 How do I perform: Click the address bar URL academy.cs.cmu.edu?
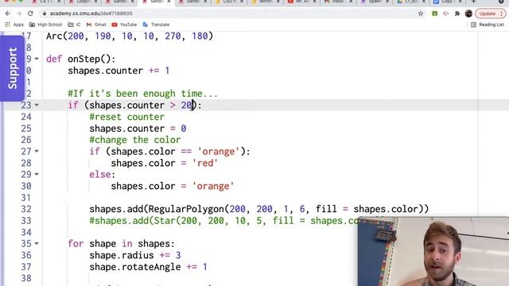point(91,14)
